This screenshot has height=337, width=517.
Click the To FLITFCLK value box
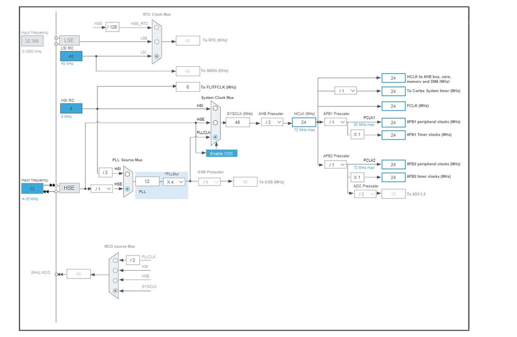pyautogui.click(x=188, y=87)
